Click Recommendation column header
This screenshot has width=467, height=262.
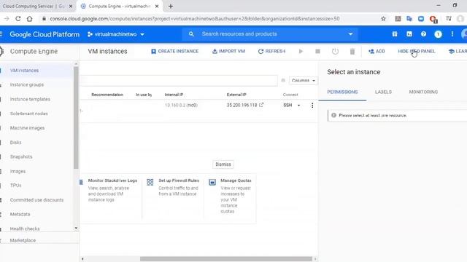107,95
